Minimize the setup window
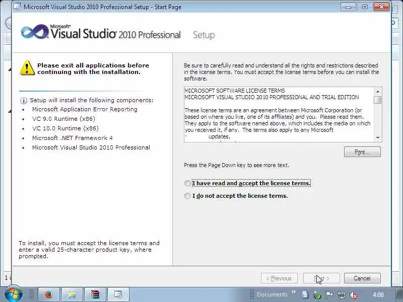 pyautogui.click(x=349, y=7)
